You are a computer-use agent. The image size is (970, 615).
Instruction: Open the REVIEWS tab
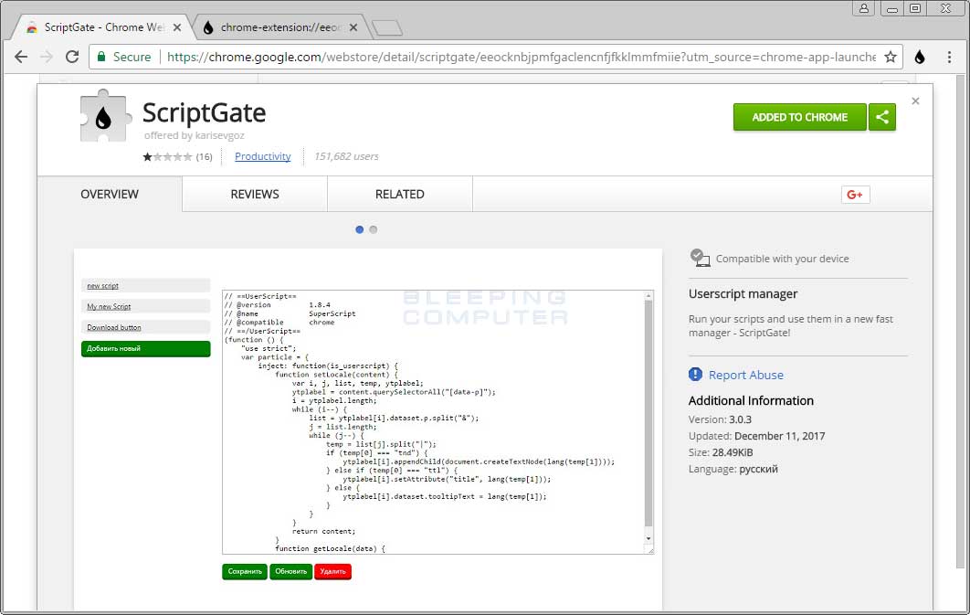(x=255, y=195)
